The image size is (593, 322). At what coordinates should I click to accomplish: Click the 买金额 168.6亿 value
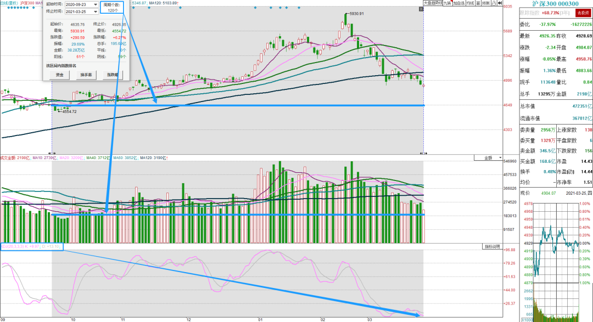(x=547, y=161)
